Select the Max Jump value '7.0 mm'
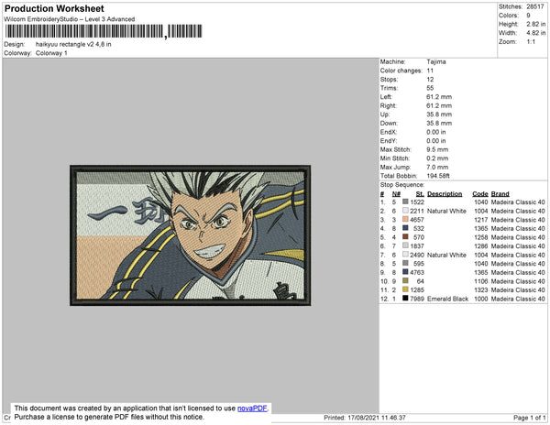 pos(437,167)
